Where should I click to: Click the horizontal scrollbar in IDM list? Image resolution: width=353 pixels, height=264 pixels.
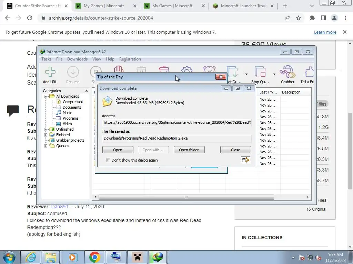coord(186,197)
